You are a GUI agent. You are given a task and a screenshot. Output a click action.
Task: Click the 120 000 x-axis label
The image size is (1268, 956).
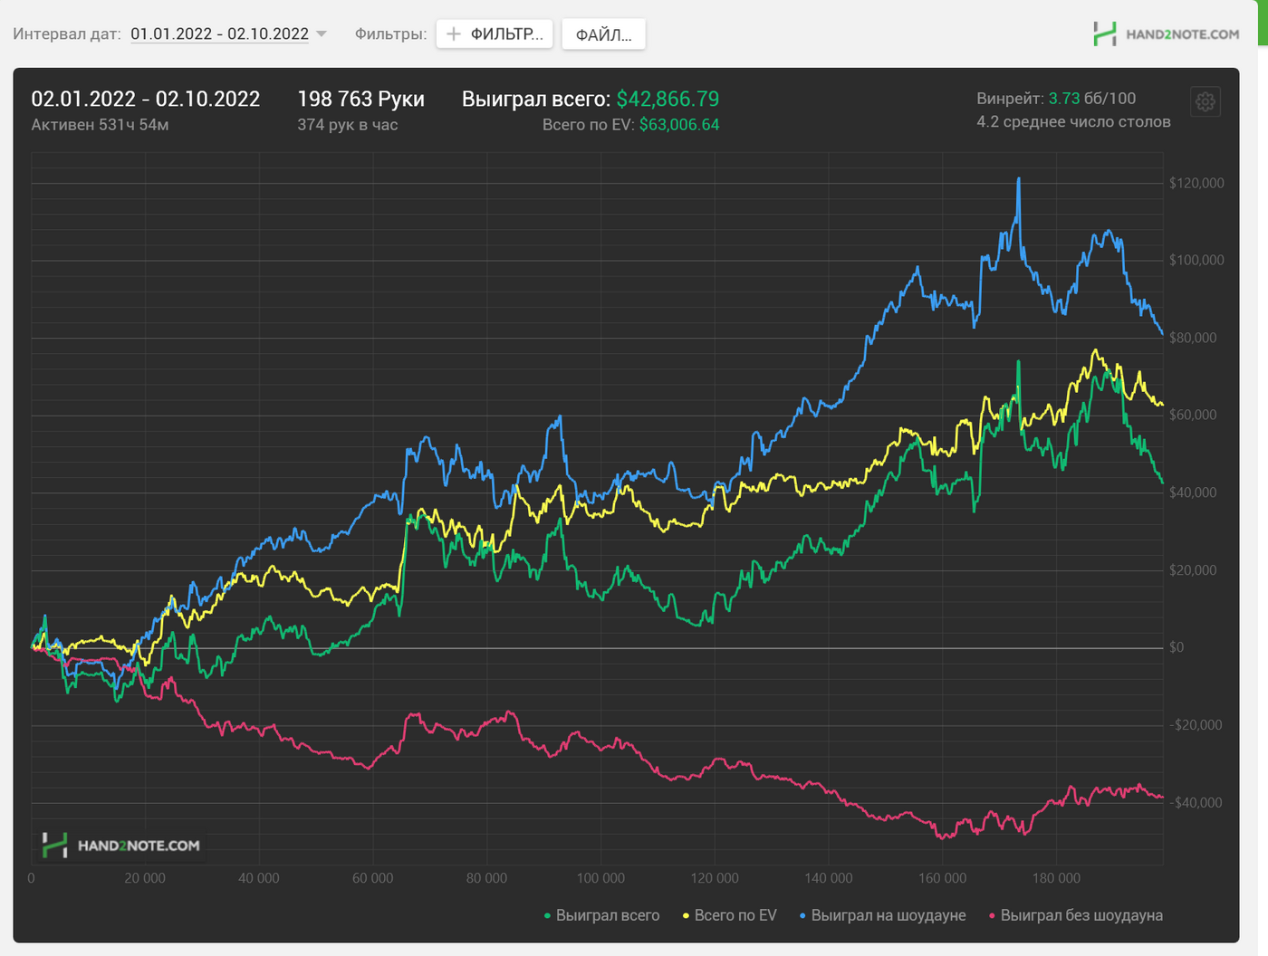[x=715, y=878]
